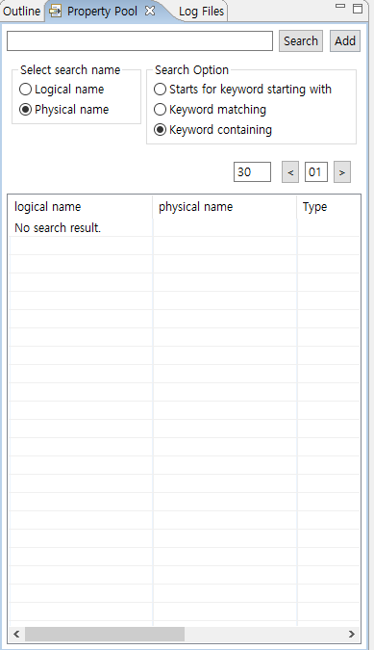This screenshot has height=650, width=374.
Task: Maximize the view panel
Action: (x=358, y=9)
